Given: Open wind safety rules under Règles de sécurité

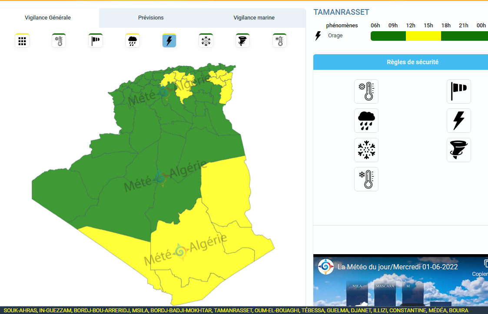Looking at the screenshot, I should tap(458, 91).
